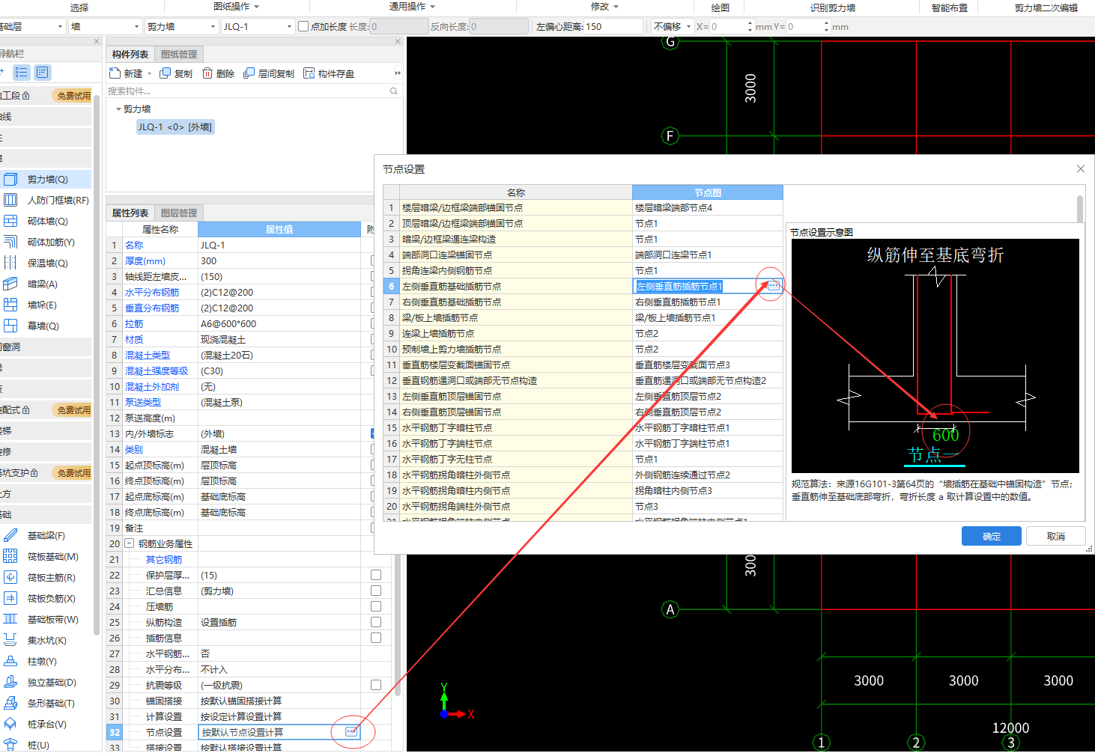Click the 层间复制 inter-floor copy icon

point(249,73)
